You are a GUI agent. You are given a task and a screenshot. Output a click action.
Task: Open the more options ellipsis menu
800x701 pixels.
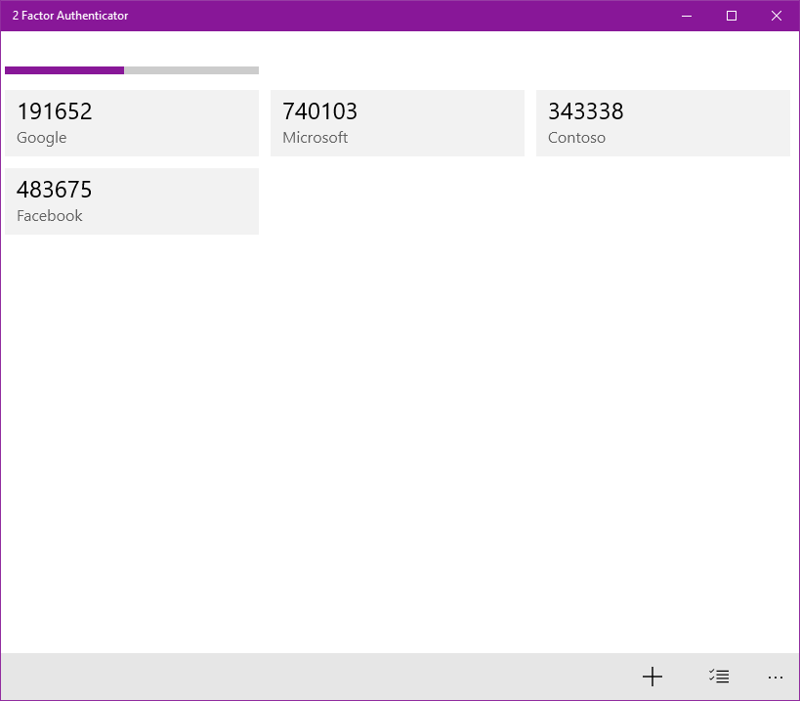(775, 677)
